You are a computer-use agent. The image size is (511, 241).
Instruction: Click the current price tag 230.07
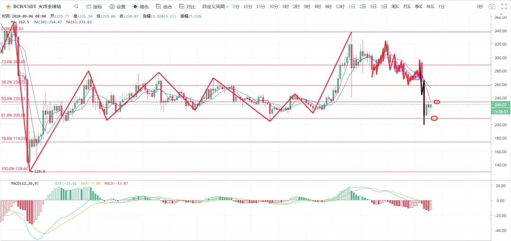[x=500, y=105]
